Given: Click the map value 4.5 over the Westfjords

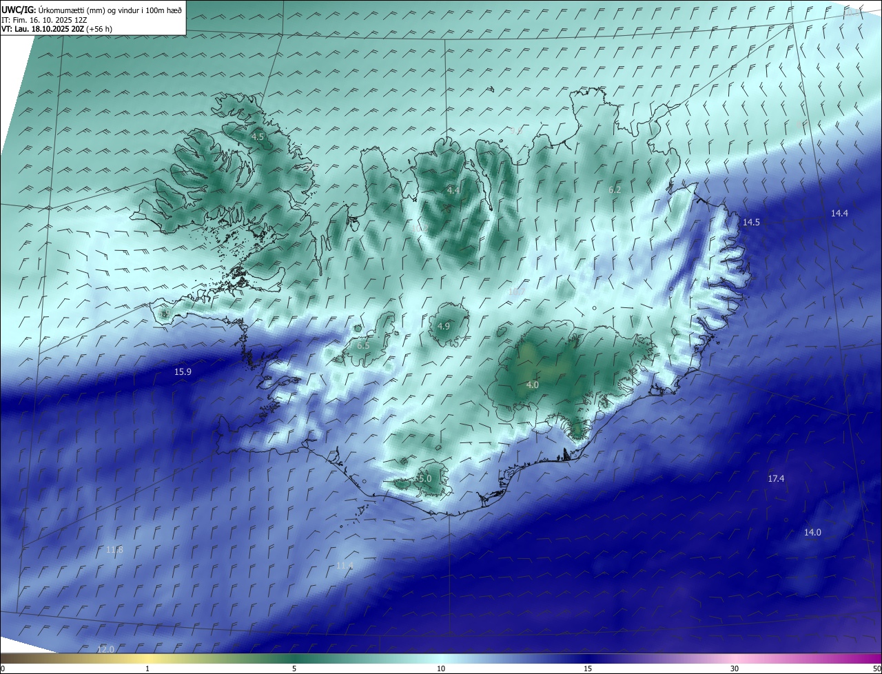Looking at the screenshot, I should pyautogui.click(x=257, y=137).
